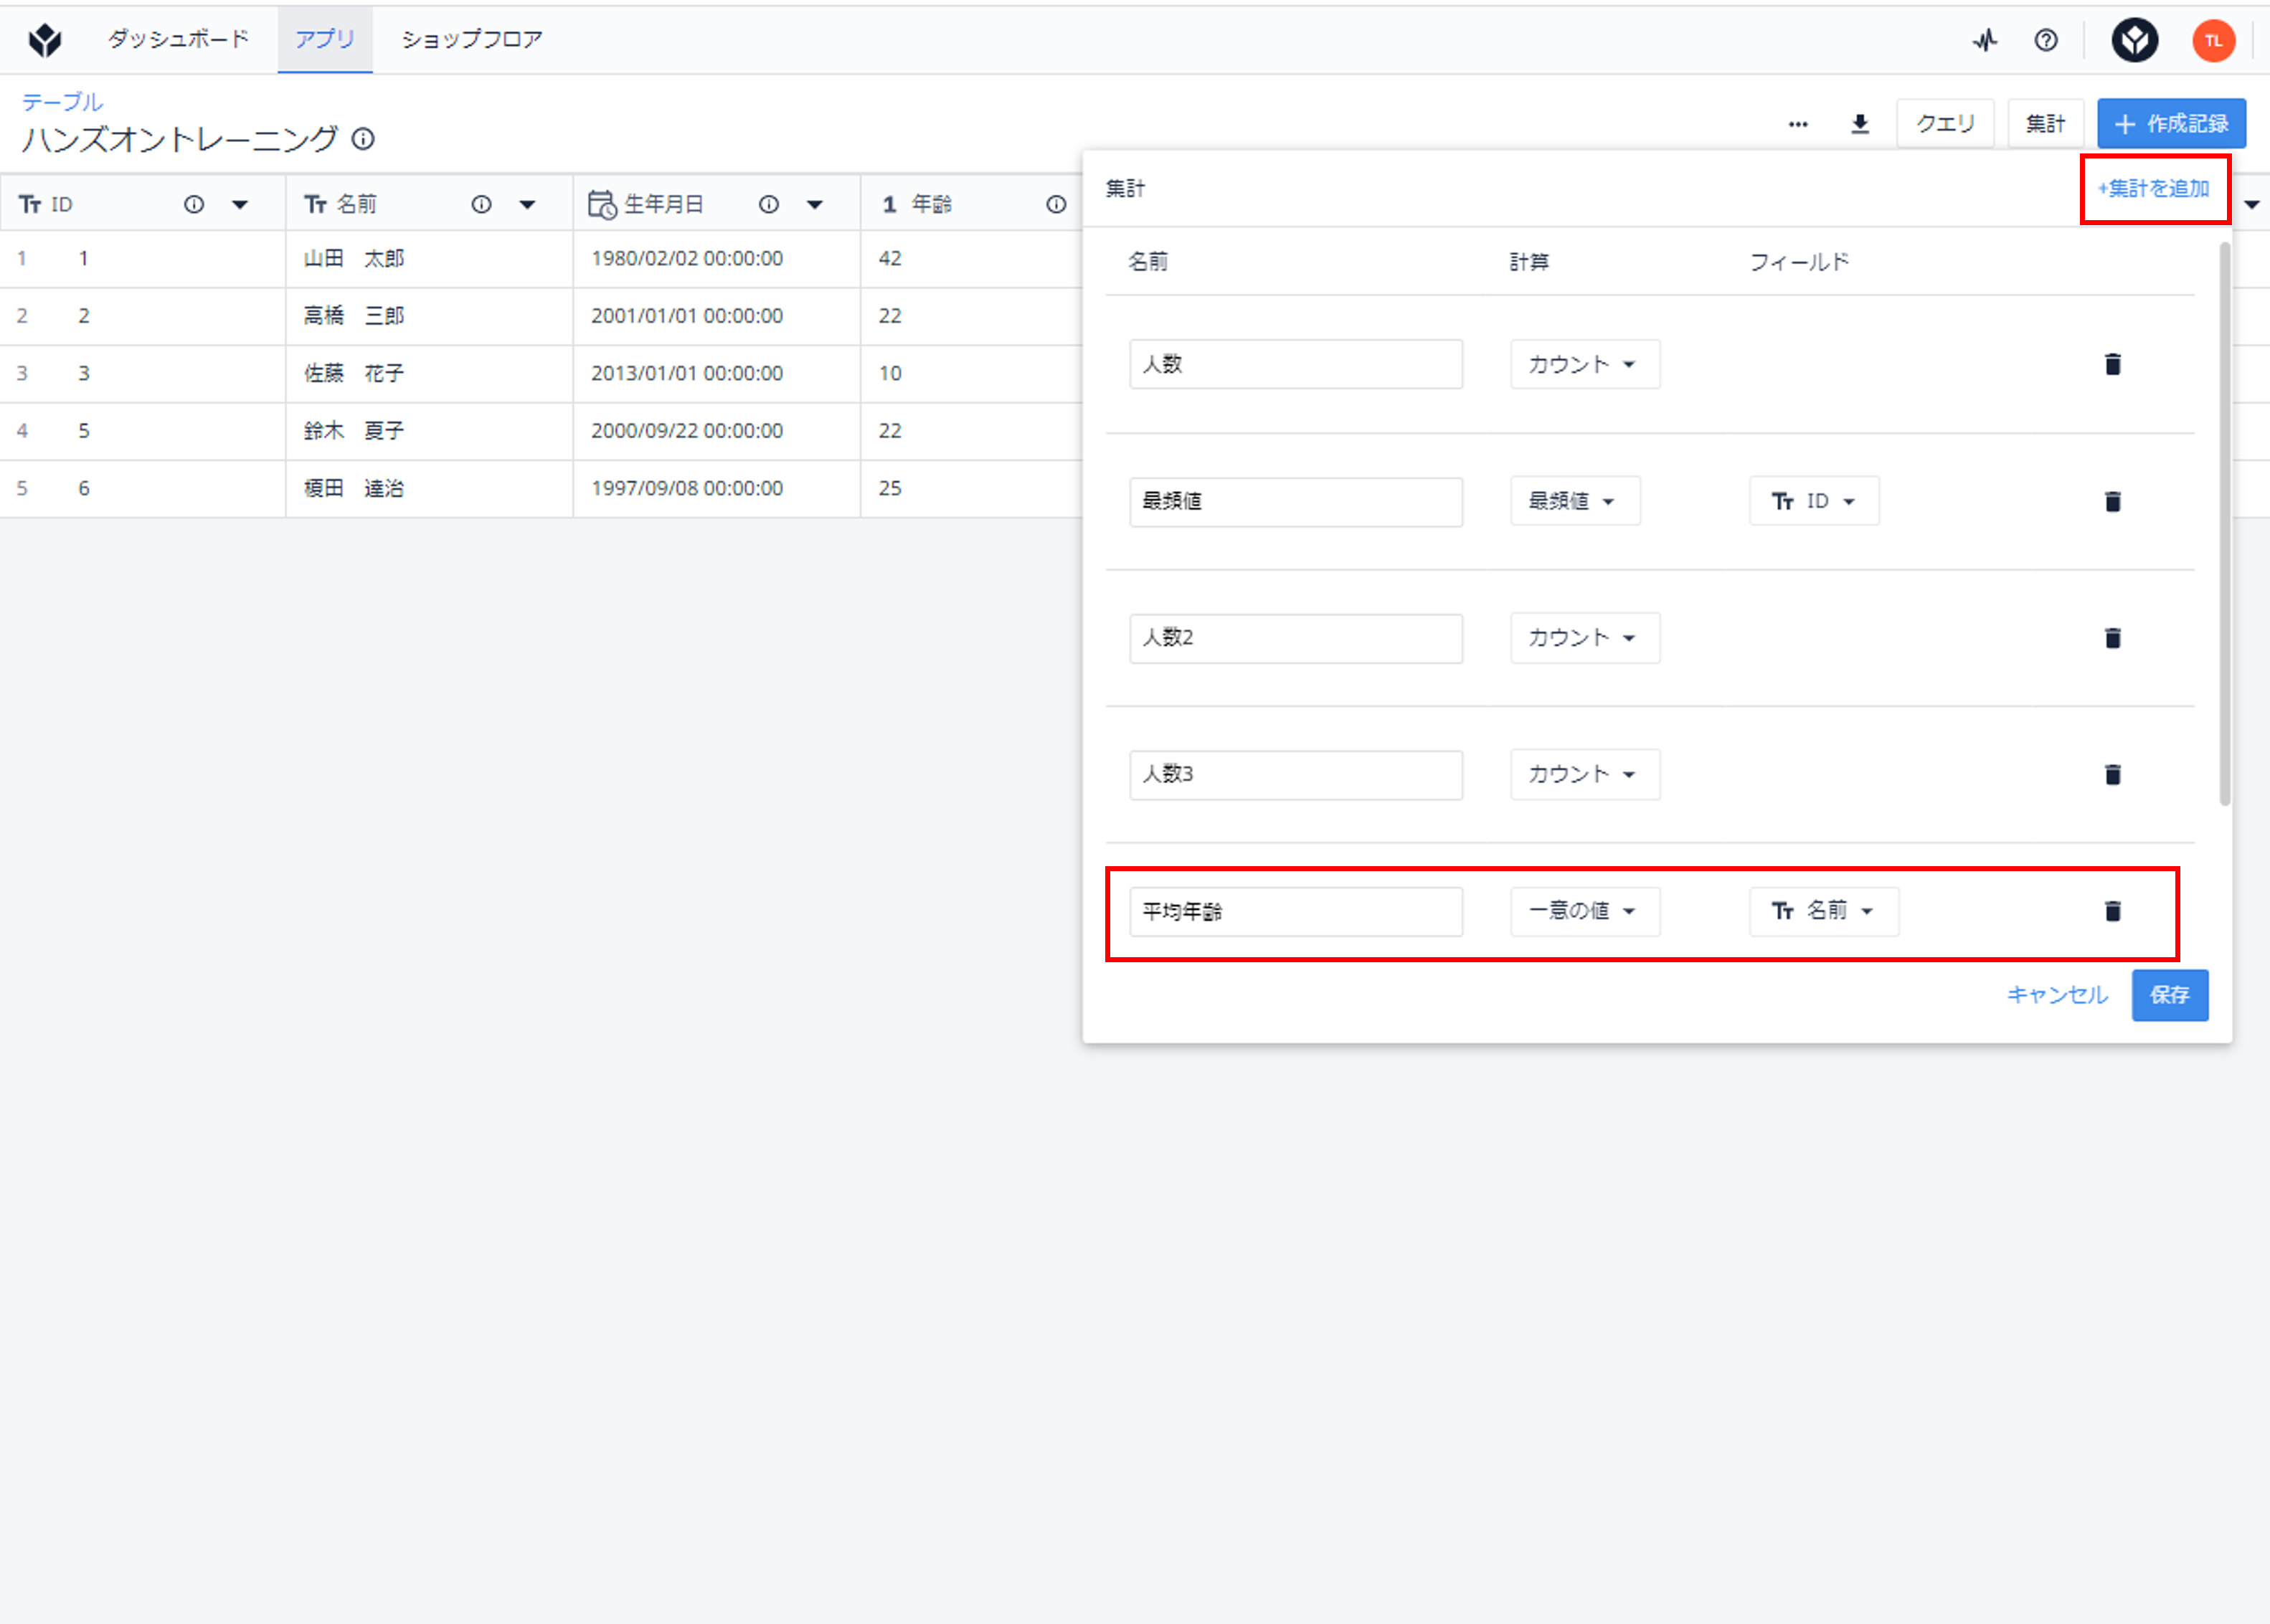
Task: Open 名前 field dropdown in 平均年齢 row
Action: [1824, 911]
